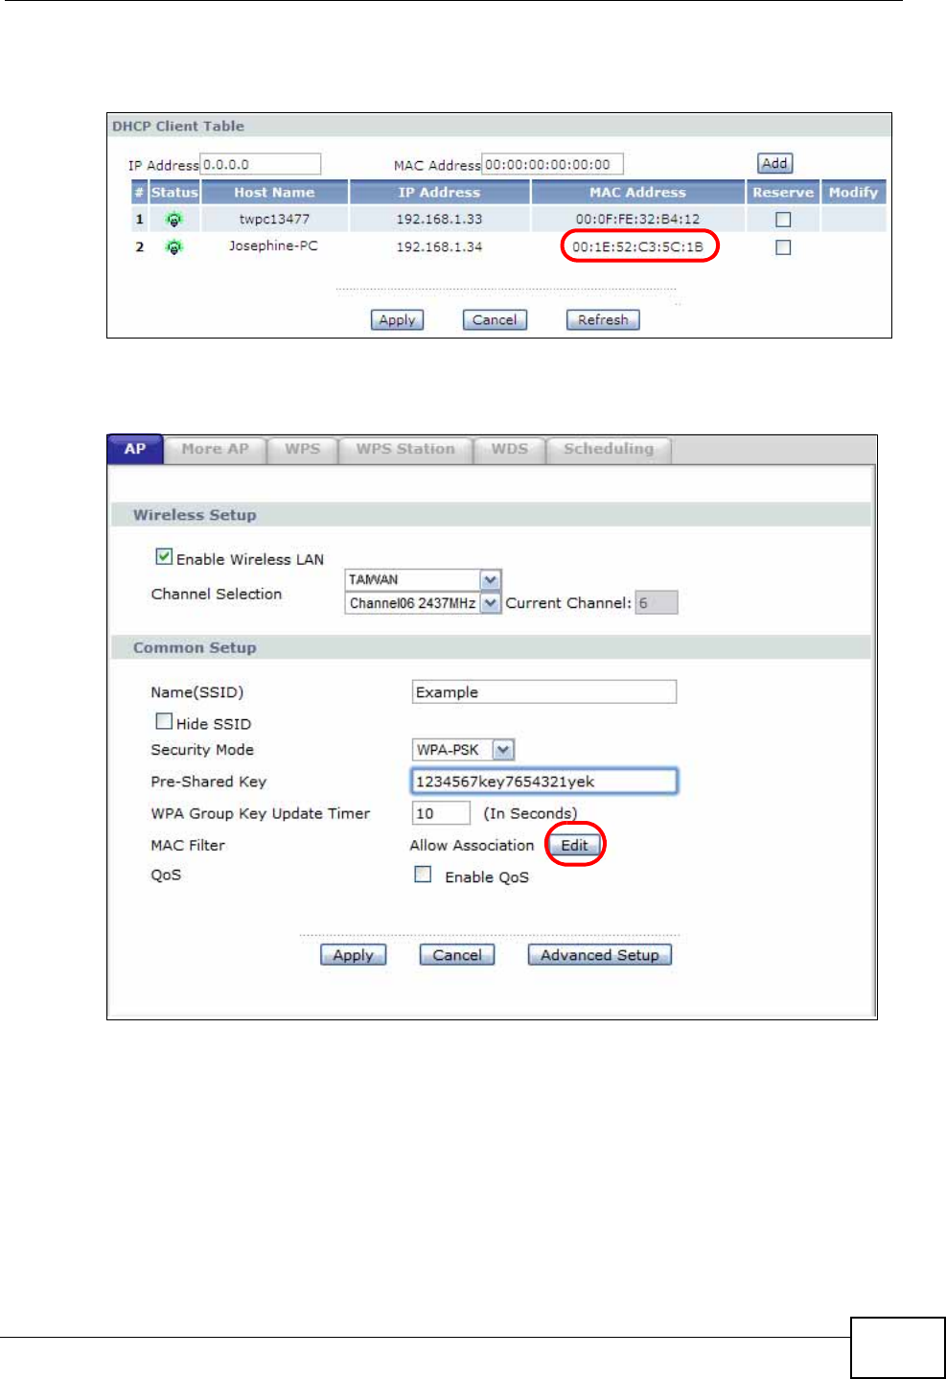Apply the wireless settings
This screenshot has height=1379, width=946.
353,955
